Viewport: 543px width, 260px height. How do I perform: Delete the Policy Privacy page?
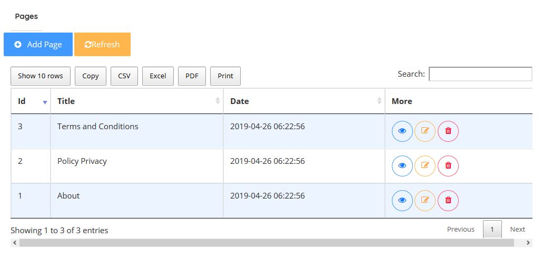[448, 166]
